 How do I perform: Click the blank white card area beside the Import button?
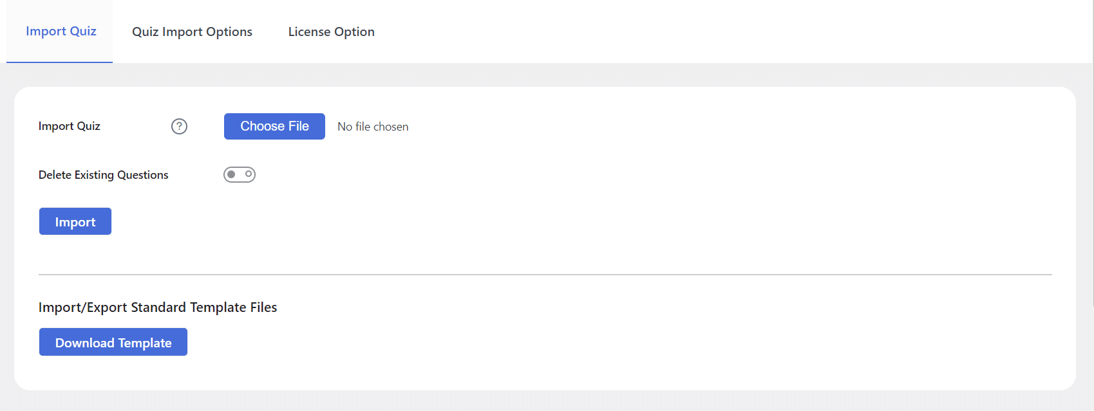[580, 221]
